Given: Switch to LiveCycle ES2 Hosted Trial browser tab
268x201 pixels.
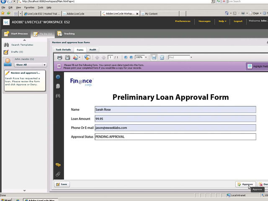Looking at the screenshot, I should tap(42, 14).
